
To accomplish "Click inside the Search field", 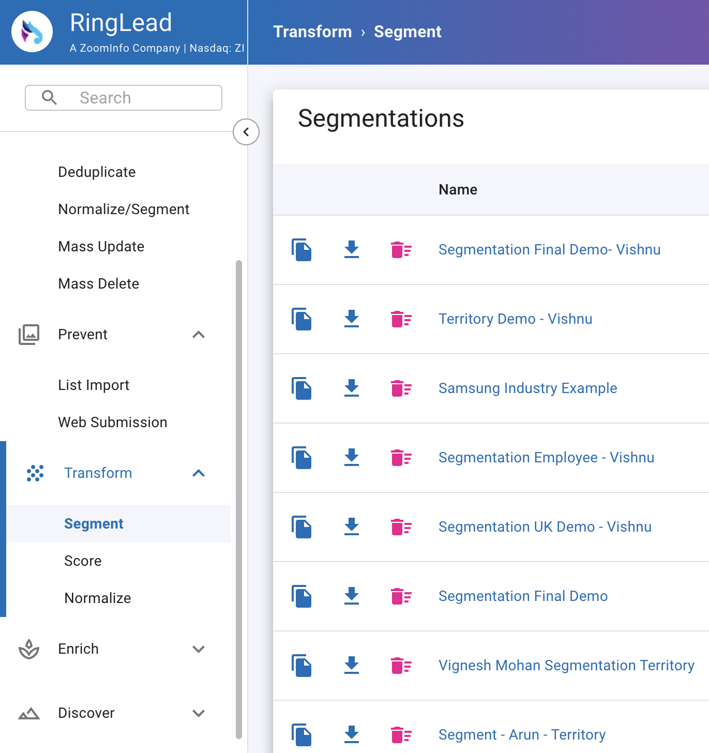I will coord(123,98).
